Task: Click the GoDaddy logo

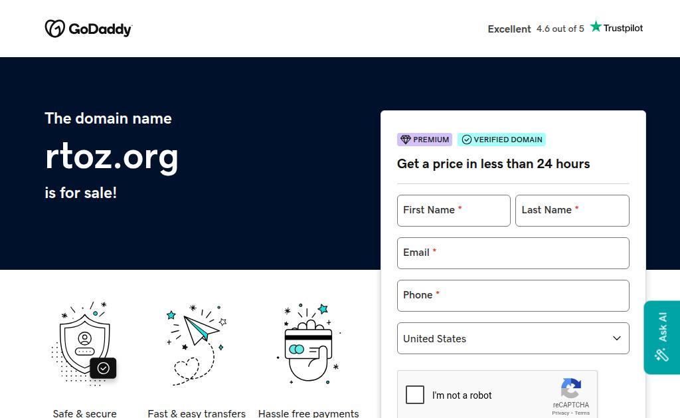Action: tap(88, 29)
